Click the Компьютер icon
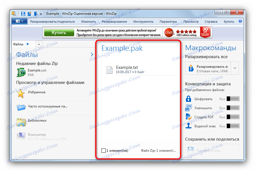The image size is (255, 171). point(21,136)
